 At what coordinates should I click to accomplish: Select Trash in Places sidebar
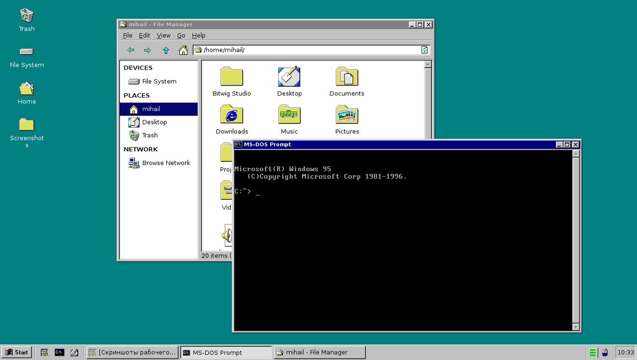pyautogui.click(x=159, y=135)
